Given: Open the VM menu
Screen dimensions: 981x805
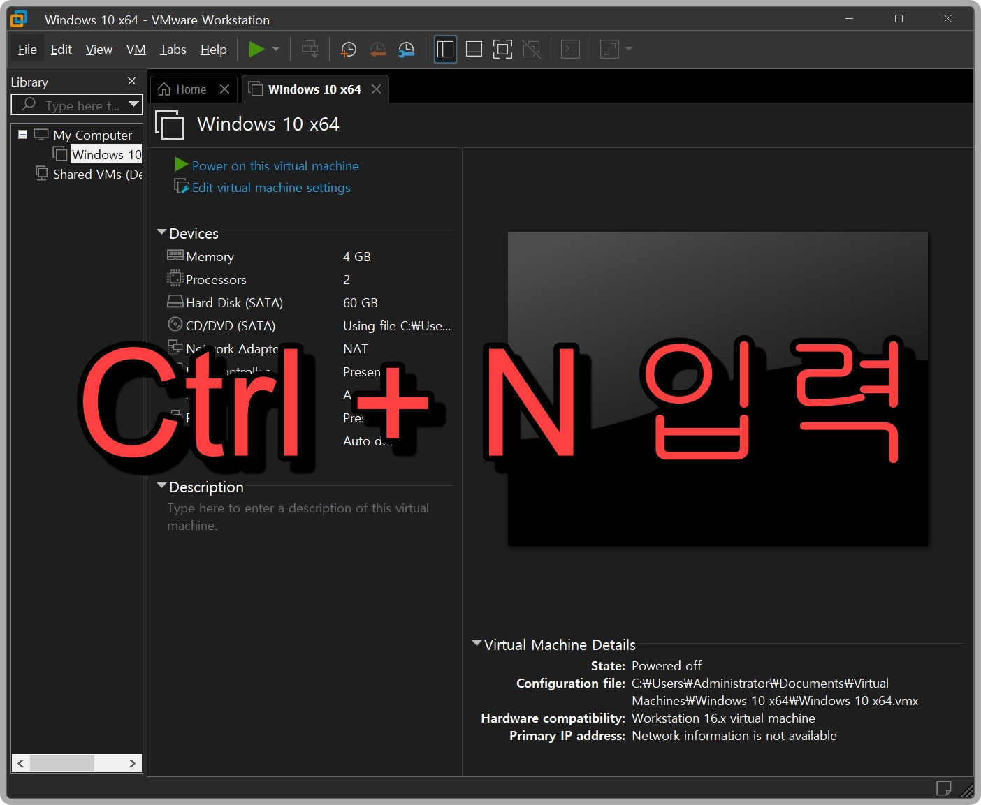Looking at the screenshot, I should point(136,49).
